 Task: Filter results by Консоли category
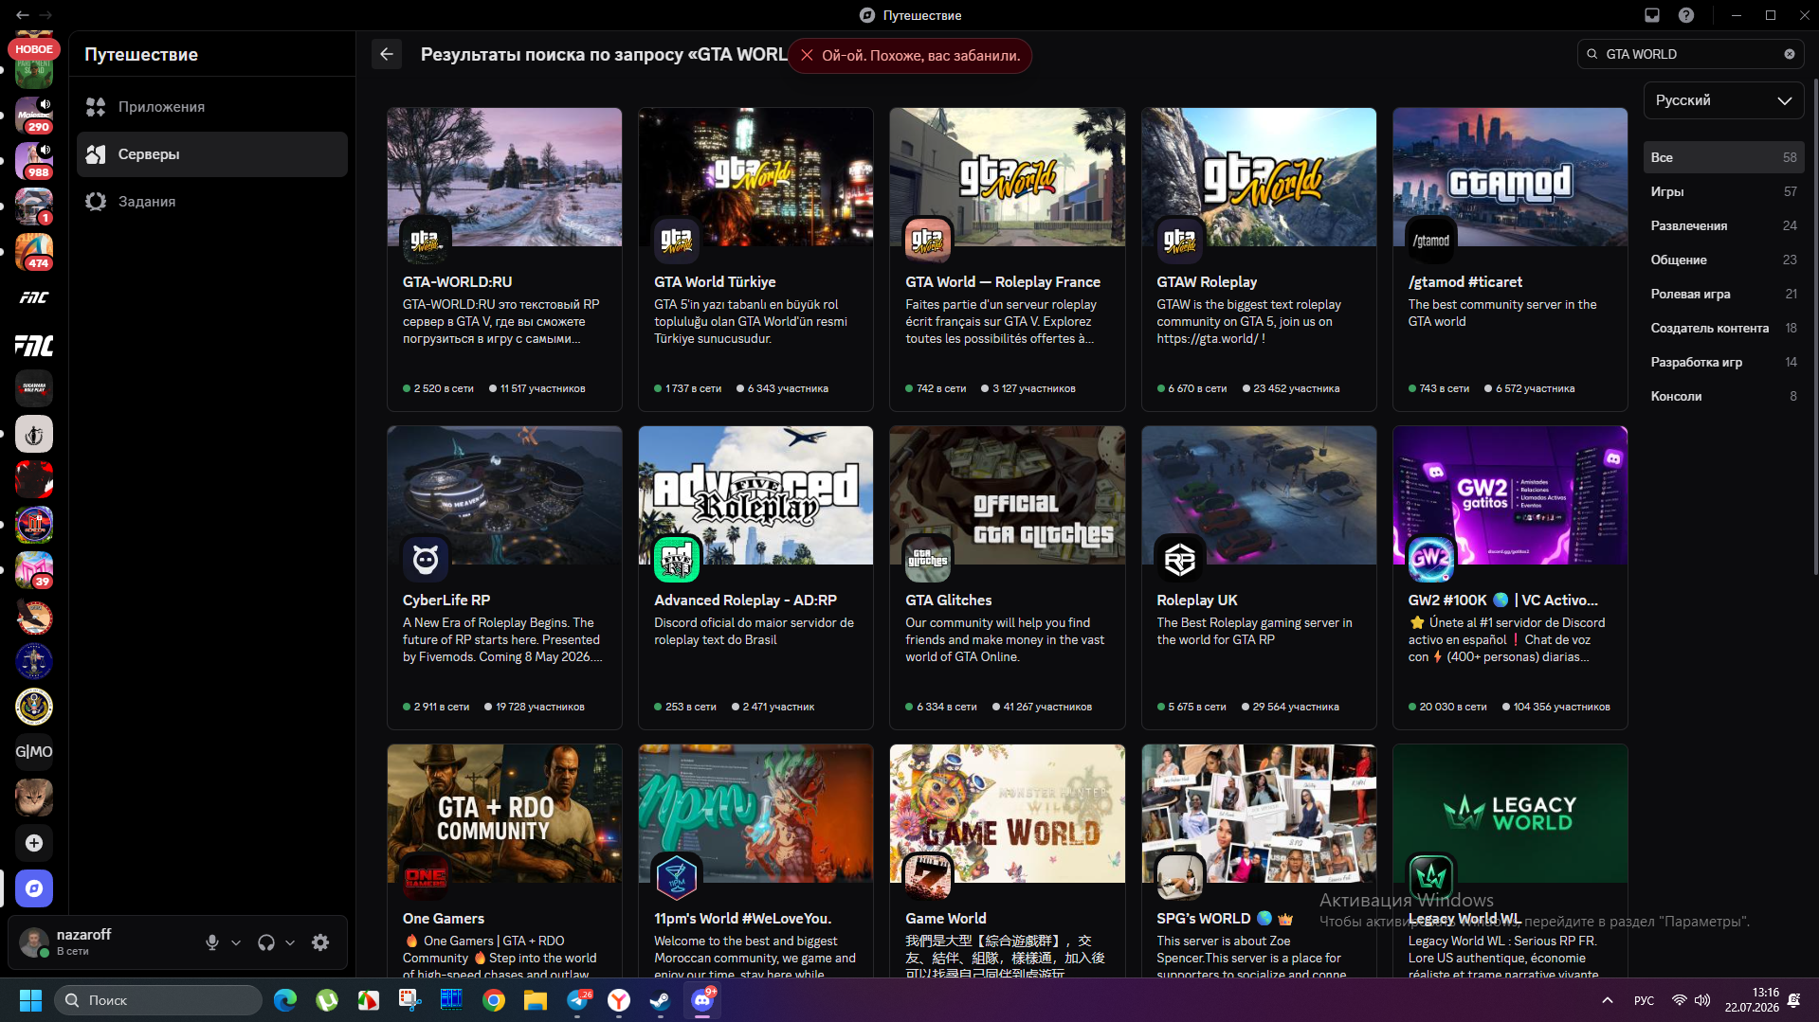[1723, 396]
